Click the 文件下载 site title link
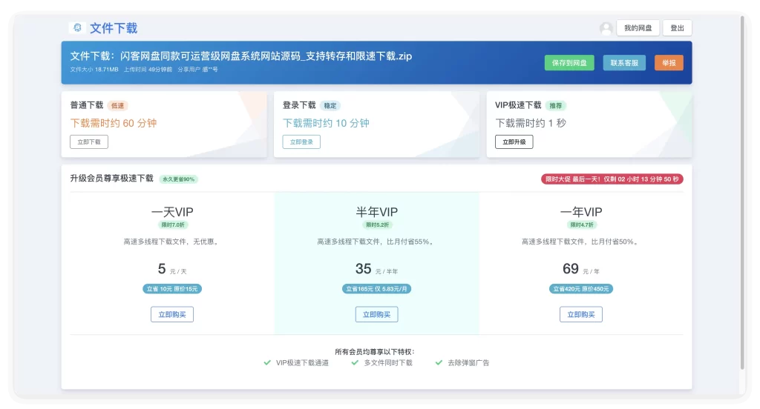This screenshot has width=760, height=409. (114, 28)
